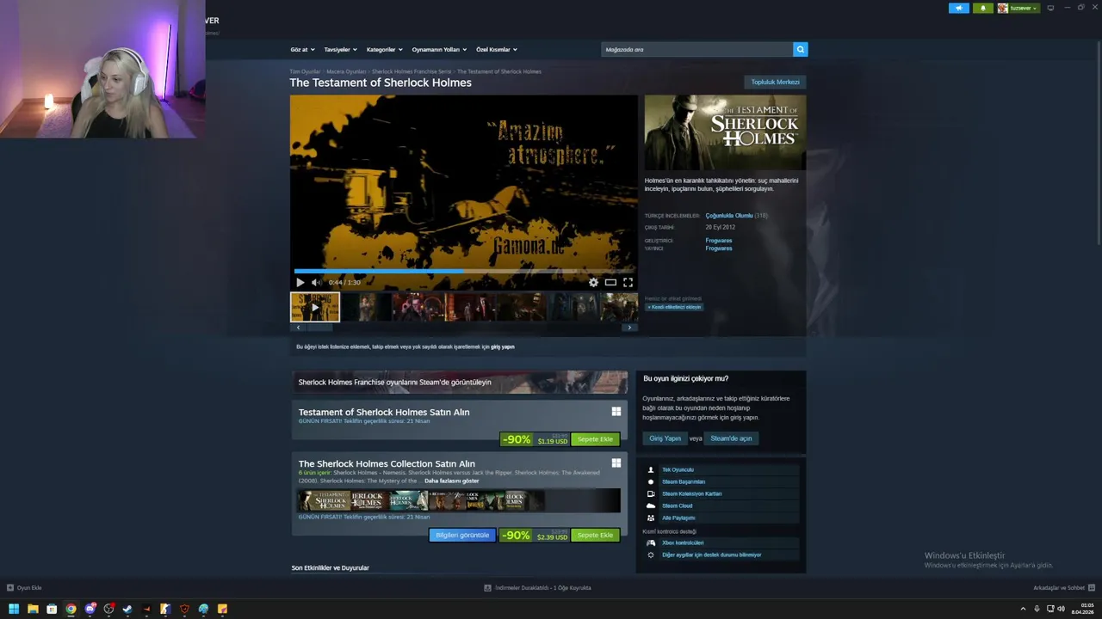Toggle theater mode on the trailer
1102x619 pixels.
610,282
